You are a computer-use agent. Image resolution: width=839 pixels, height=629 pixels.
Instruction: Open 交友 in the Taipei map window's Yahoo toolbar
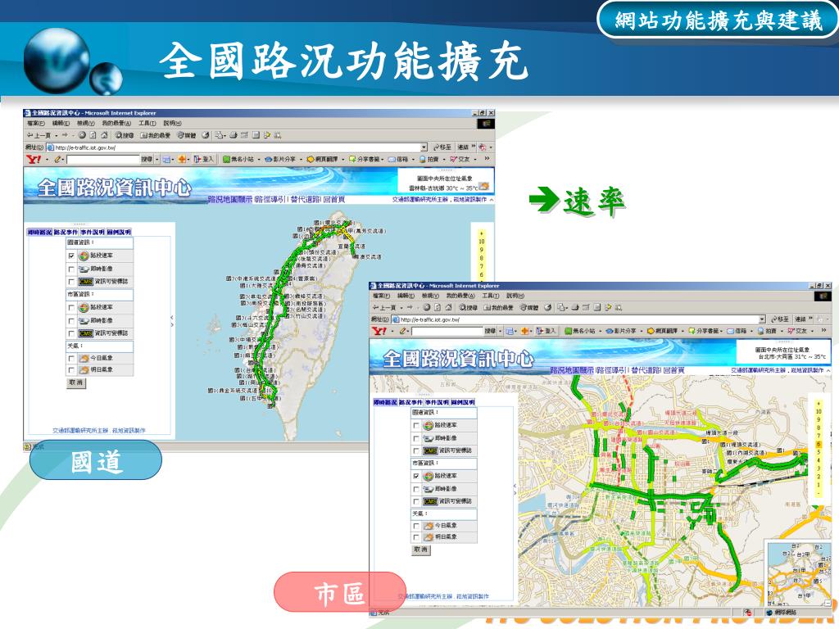click(796, 331)
